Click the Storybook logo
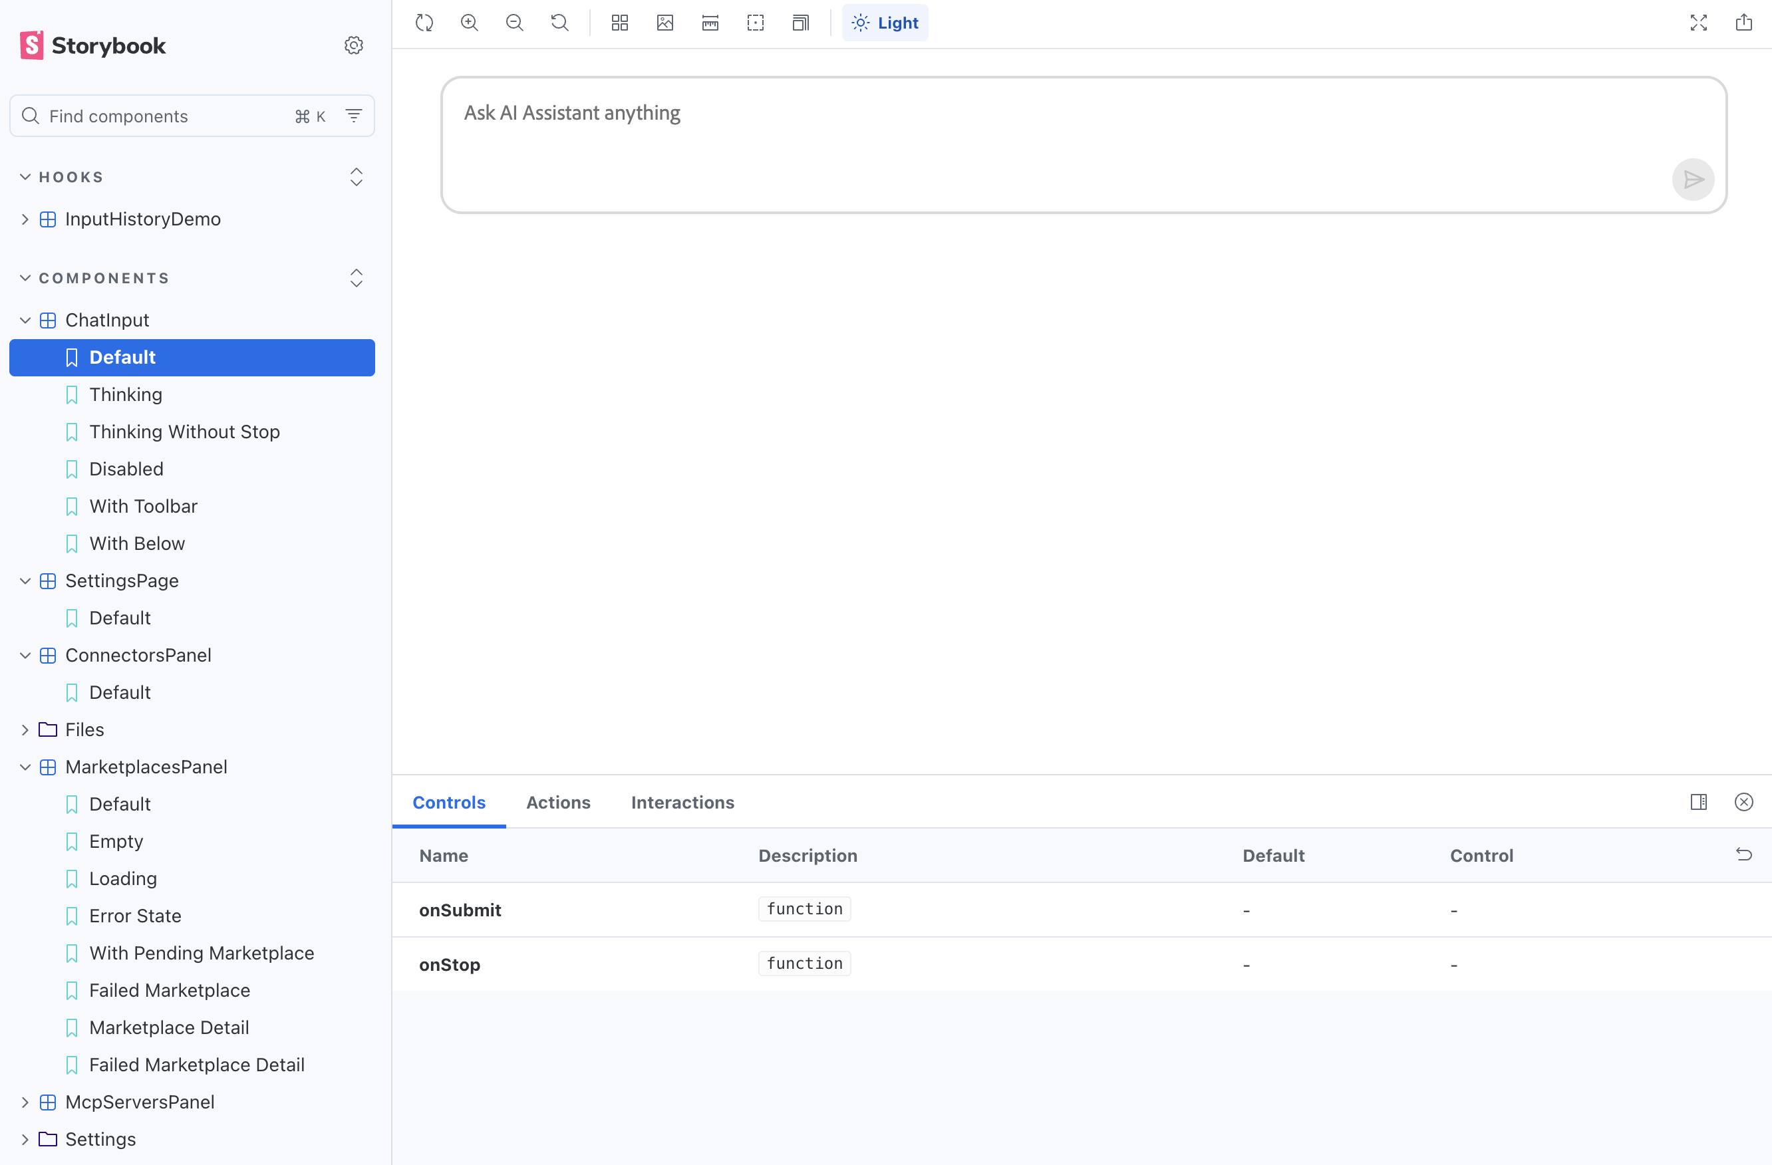 pos(93,45)
